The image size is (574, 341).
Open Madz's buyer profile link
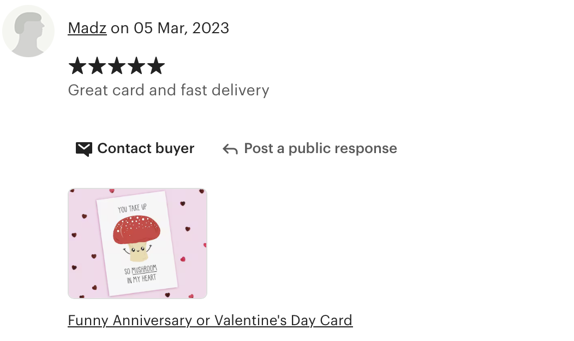(87, 28)
